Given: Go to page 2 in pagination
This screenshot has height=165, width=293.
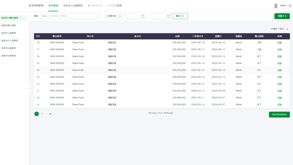Looking at the screenshot, I should 42,114.
